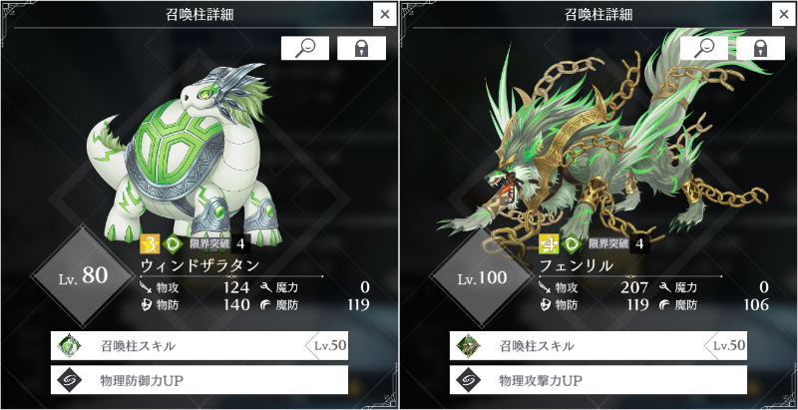This screenshot has height=410, width=798.
Task: Click the 3-star rarity badge of ウィンドザラタン
Action: (150, 244)
